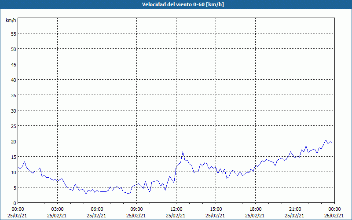Click the 21:00 time axis label
352x220 pixels.
(295, 209)
